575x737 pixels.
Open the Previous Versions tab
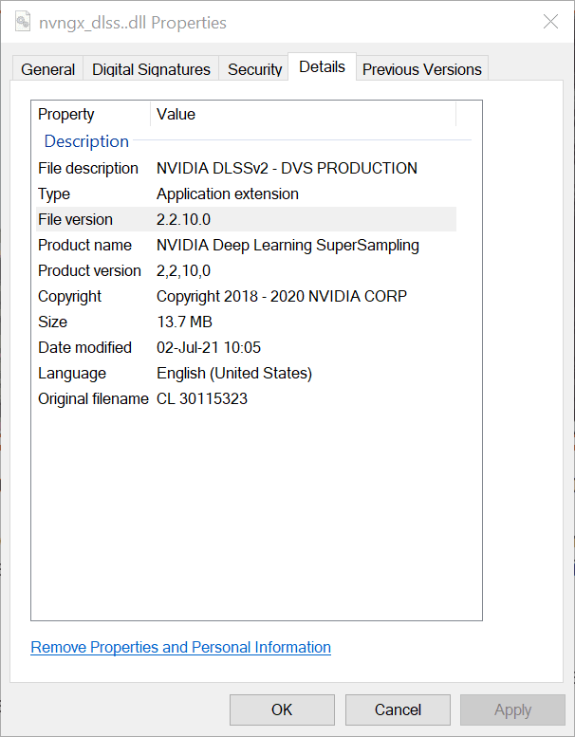point(421,69)
